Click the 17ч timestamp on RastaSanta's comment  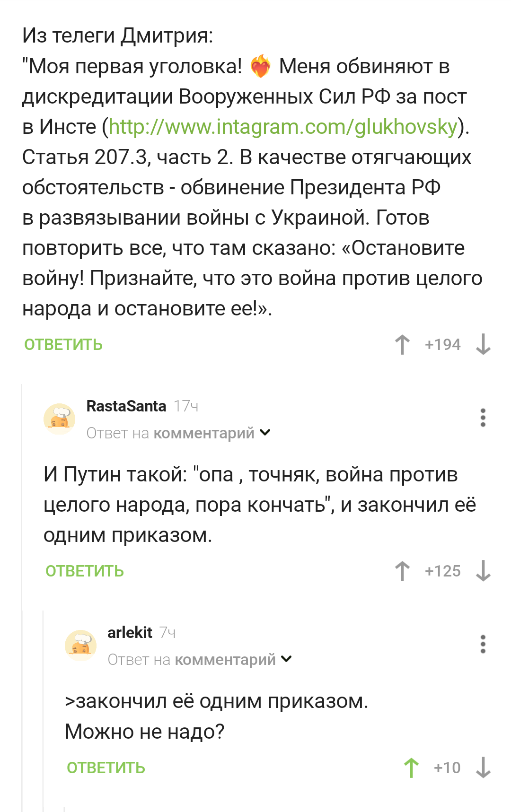click(186, 406)
